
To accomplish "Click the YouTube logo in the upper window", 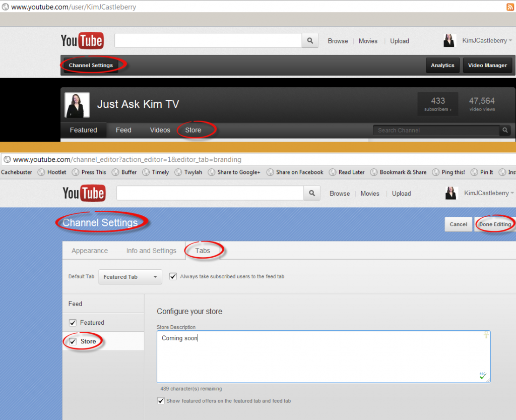I will click(x=82, y=40).
